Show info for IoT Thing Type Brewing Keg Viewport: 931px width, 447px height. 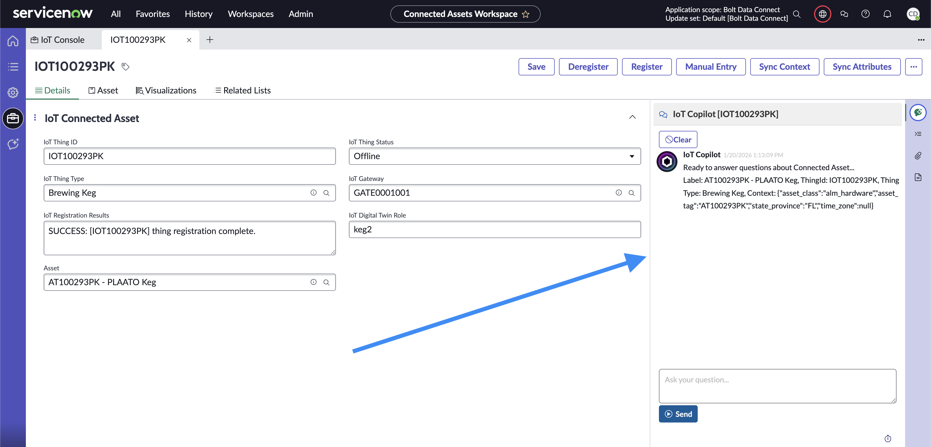pyautogui.click(x=313, y=193)
